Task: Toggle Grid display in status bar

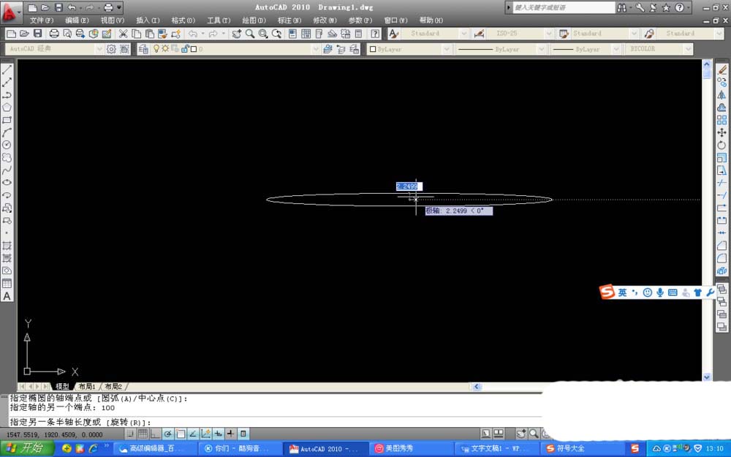Action: tap(143, 434)
